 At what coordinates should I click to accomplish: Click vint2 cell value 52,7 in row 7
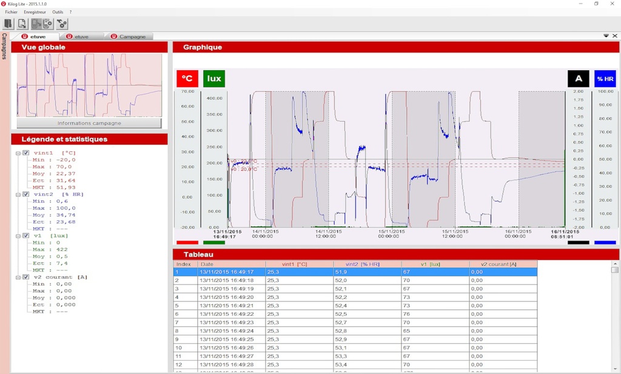pyautogui.click(x=368, y=323)
